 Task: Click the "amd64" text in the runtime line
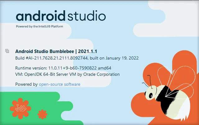(x=104, y=68)
